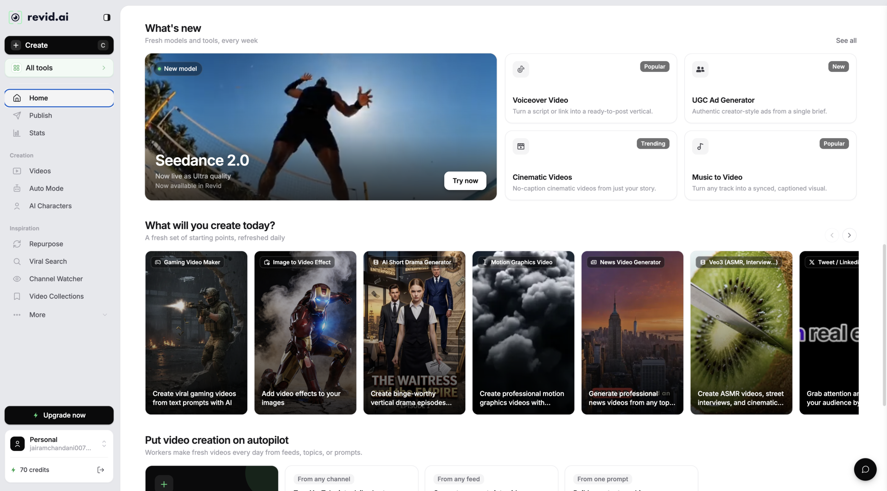
Task: Click the News Video Generator newspaper icon
Action: [594, 262]
